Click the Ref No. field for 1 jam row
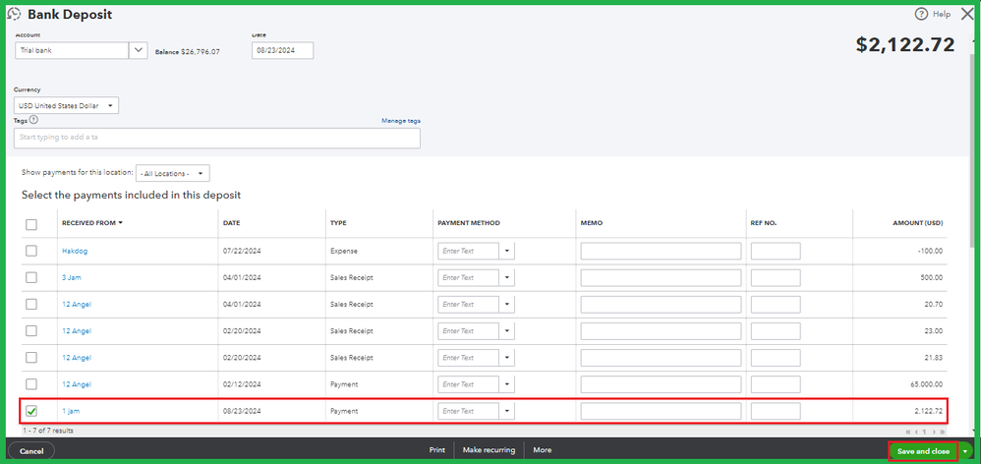Image resolution: width=981 pixels, height=464 pixels. coord(776,411)
